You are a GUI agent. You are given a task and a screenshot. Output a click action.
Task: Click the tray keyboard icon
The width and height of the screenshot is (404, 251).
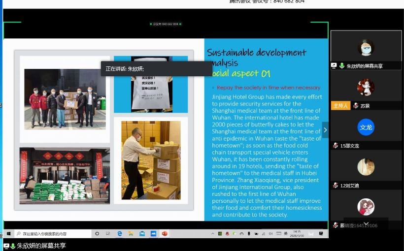click(279, 234)
